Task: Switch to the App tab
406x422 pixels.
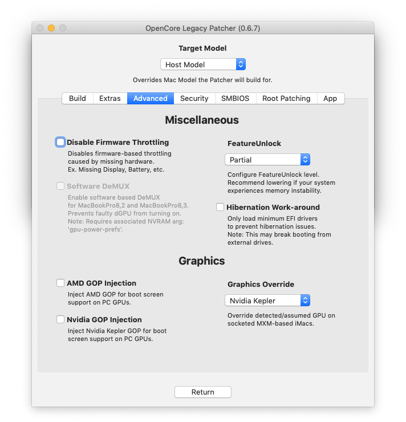Action: (x=330, y=98)
